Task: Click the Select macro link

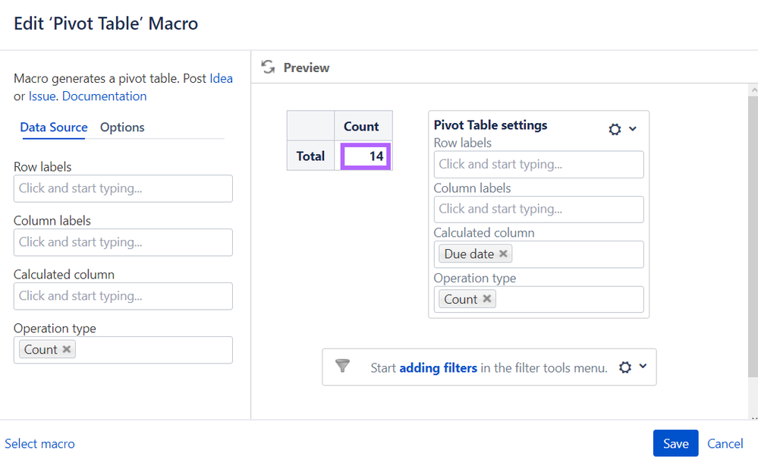Action: (x=39, y=444)
